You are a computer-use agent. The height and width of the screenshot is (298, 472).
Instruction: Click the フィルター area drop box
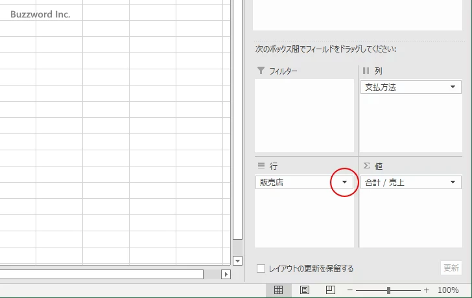tap(304, 115)
